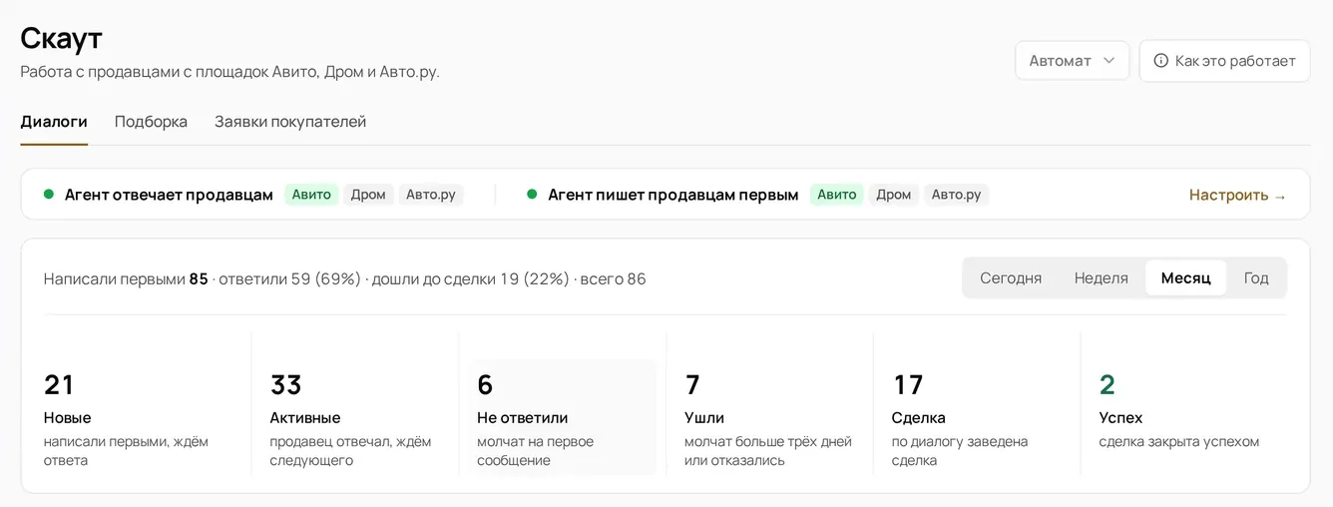Open the Сделка card showing 17

pos(978,417)
